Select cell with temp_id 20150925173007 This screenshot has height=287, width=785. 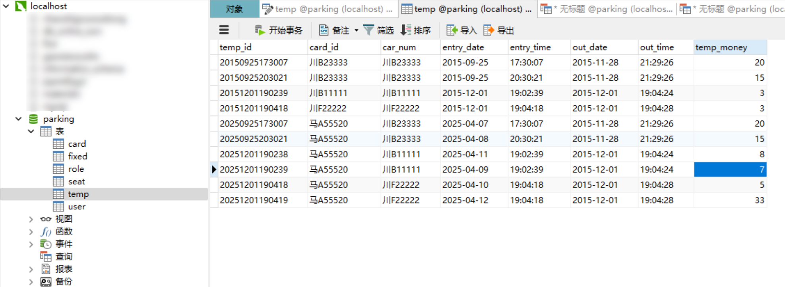coord(263,62)
